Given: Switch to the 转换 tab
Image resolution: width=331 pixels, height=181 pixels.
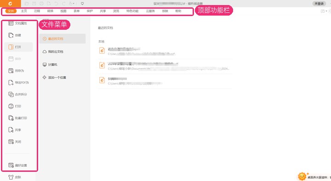Looking at the screenshot, I should click(x=50, y=11).
